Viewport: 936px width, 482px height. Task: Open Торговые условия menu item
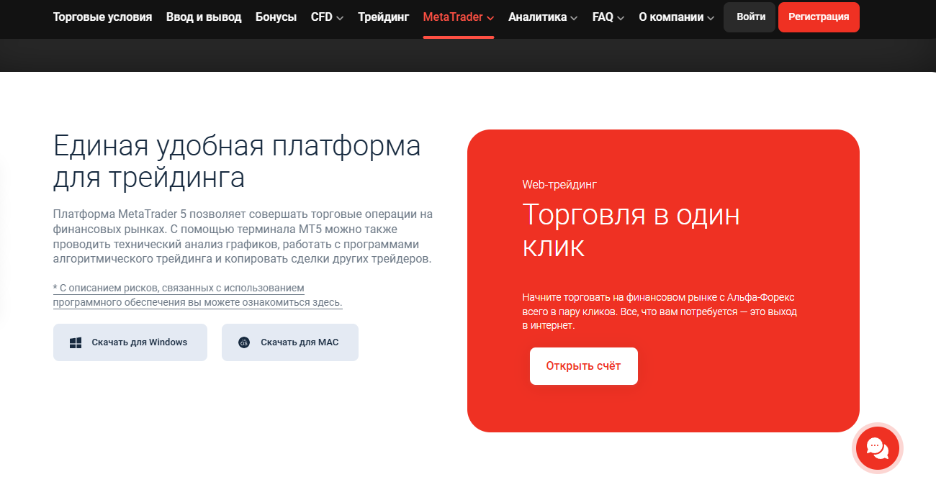click(x=102, y=17)
